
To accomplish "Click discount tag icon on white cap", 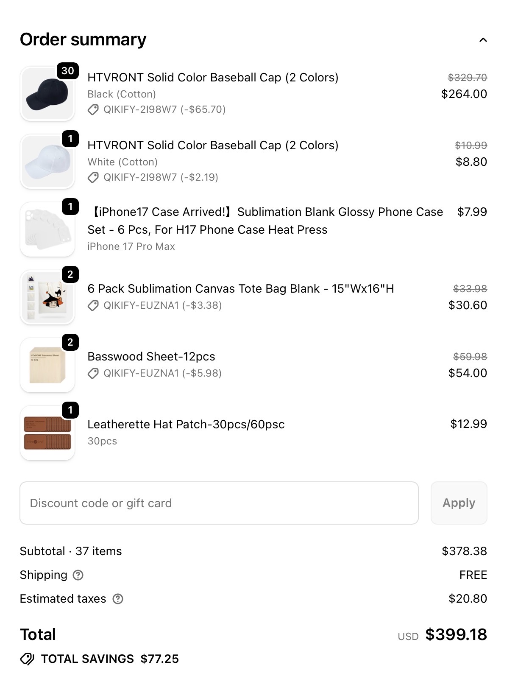I will 93,178.
